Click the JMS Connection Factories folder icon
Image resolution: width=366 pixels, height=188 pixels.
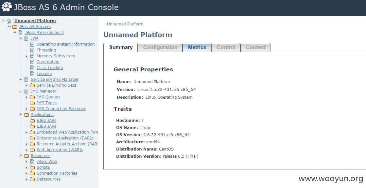click(x=32, y=109)
